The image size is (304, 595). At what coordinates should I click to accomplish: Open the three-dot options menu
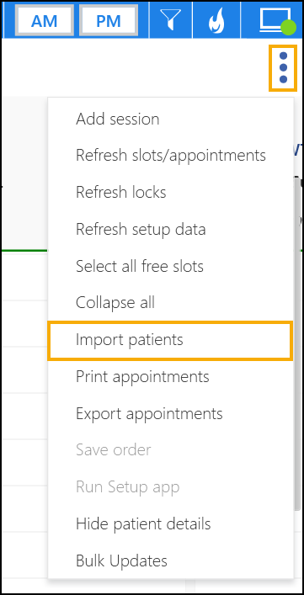click(283, 68)
